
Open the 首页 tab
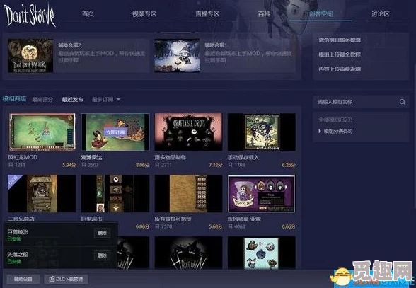coord(88,13)
